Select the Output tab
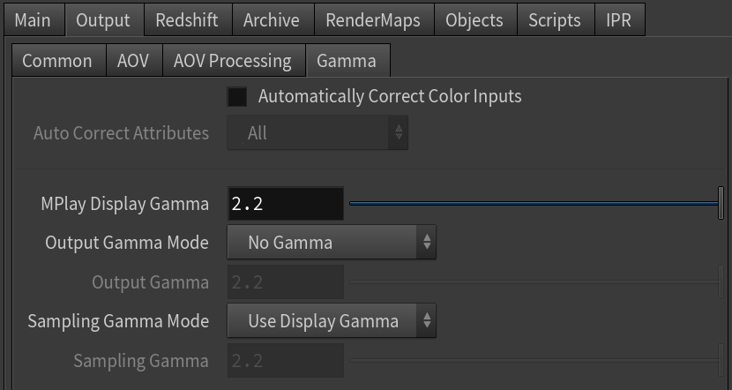The width and height of the screenshot is (732, 390). [104, 19]
